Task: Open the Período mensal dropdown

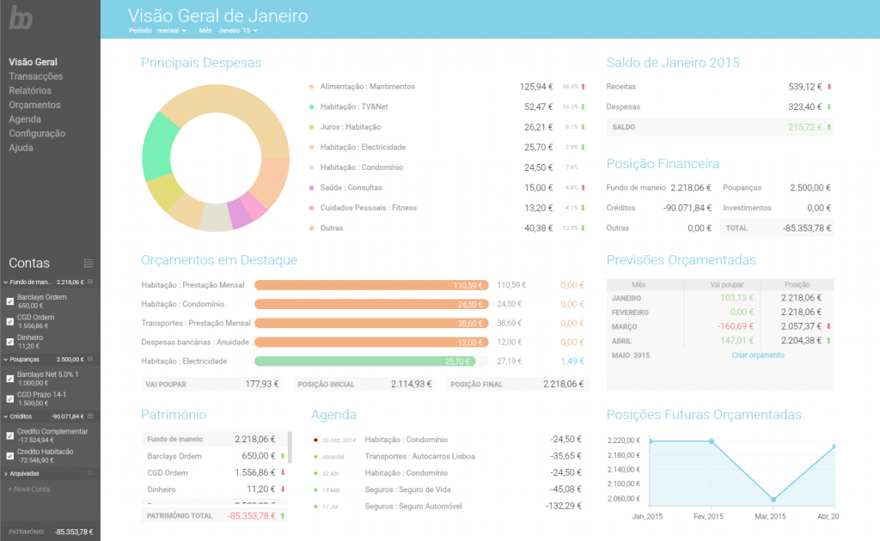Action: click(172, 31)
